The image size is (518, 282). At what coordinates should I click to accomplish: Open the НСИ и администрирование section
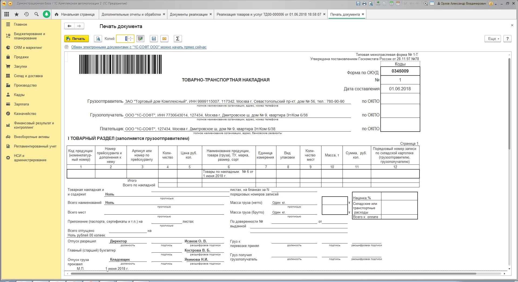[31, 158]
